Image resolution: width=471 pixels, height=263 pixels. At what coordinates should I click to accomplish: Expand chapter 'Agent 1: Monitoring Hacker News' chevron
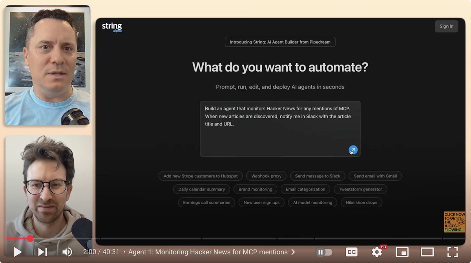pos(293,252)
